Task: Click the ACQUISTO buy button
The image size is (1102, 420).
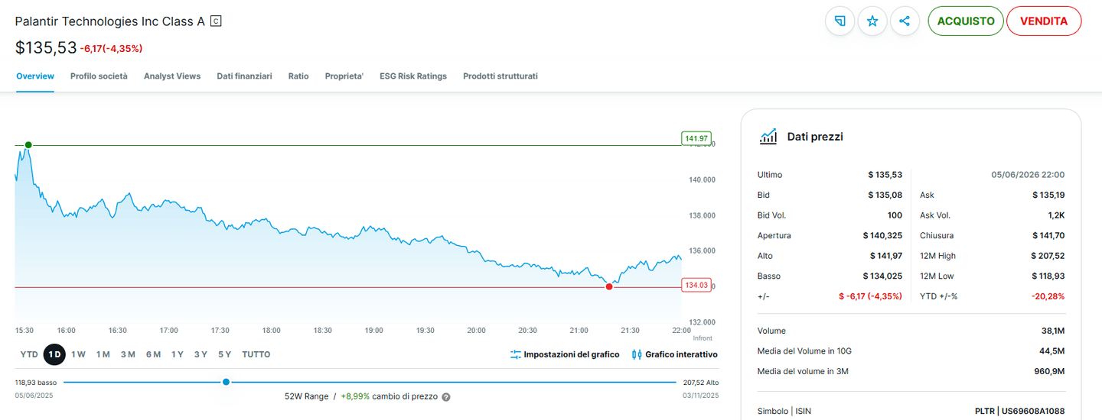Action: 966,21
